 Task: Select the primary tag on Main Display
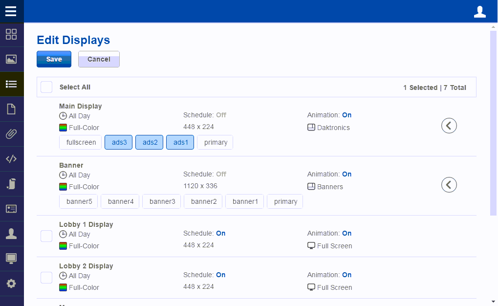215,142
